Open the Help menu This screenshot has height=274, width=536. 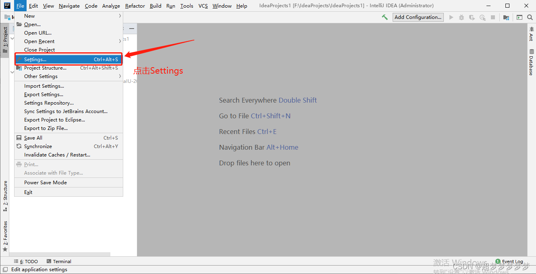pos(242,6)
